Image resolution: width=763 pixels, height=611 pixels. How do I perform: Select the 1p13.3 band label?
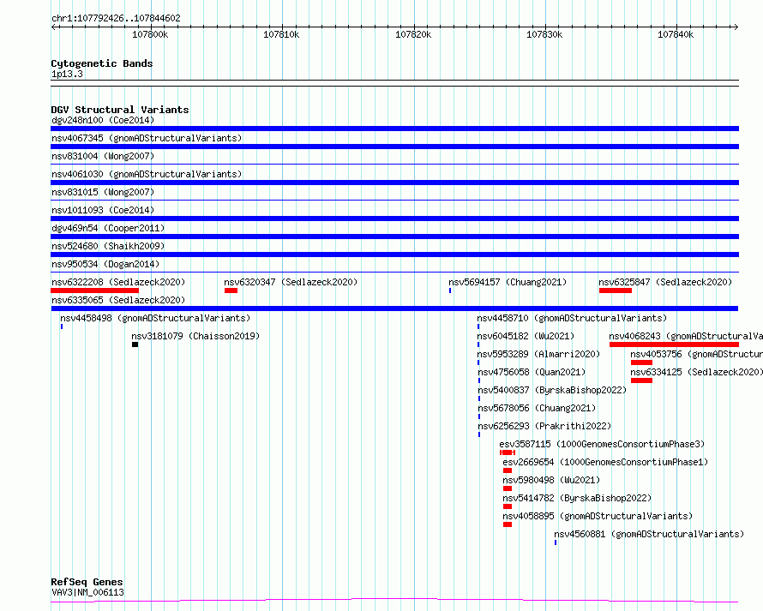pos(67,74)
